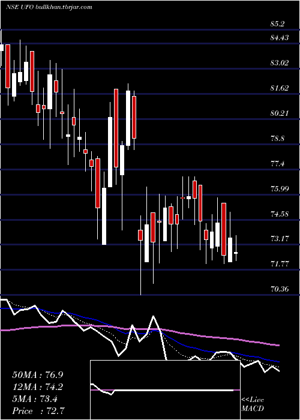The height and width of the screenshot is (420, 300).
Task: Click the 78.8 price axis label
Action: point(277,139)
